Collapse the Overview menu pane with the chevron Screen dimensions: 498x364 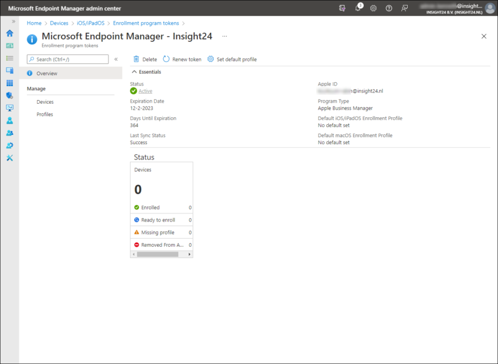click(x=116, y=59)
